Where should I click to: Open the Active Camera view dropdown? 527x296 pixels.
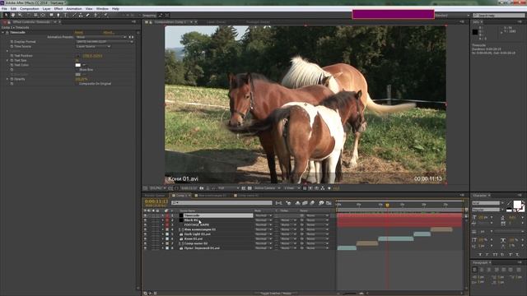[x=267, y=188]
